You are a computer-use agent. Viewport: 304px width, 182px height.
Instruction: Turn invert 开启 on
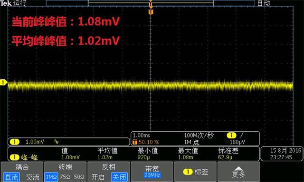pos(98,177)
